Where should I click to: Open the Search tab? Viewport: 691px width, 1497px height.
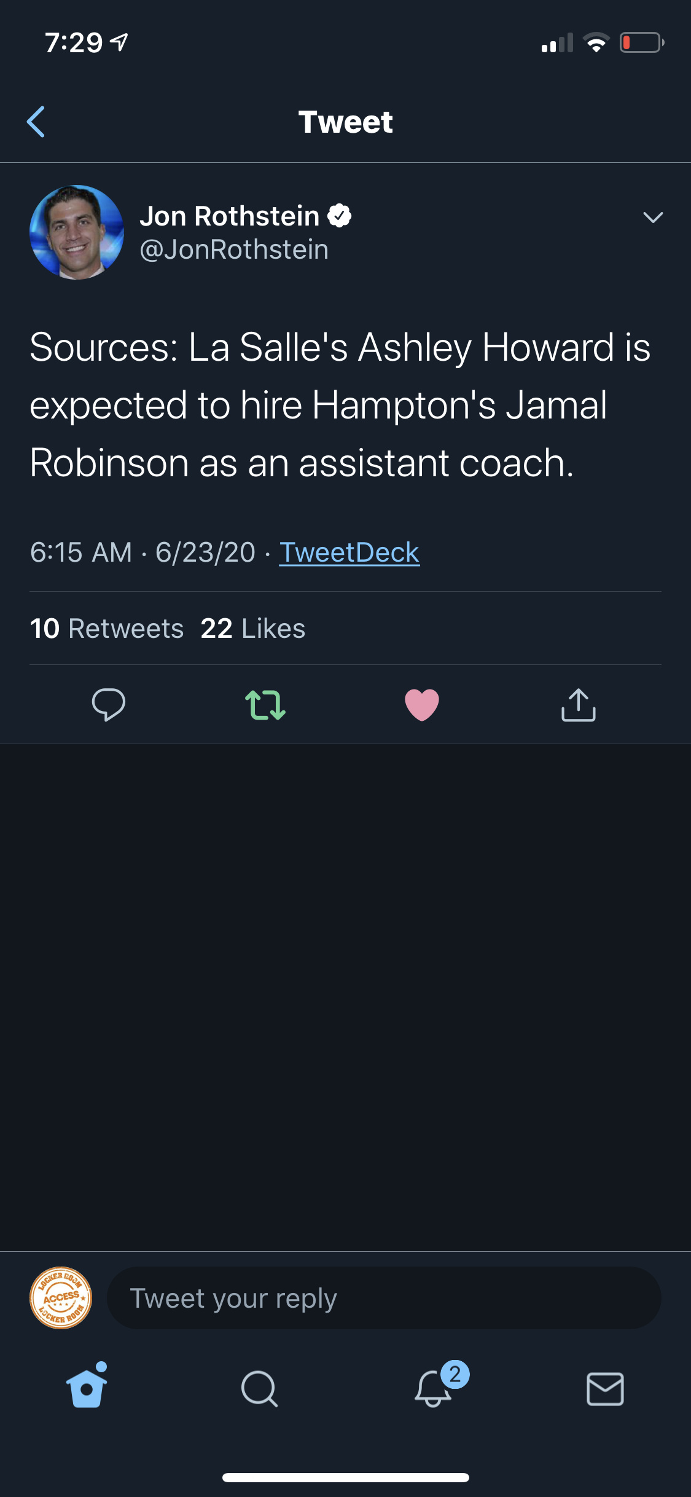click(x=259, y=1389)
